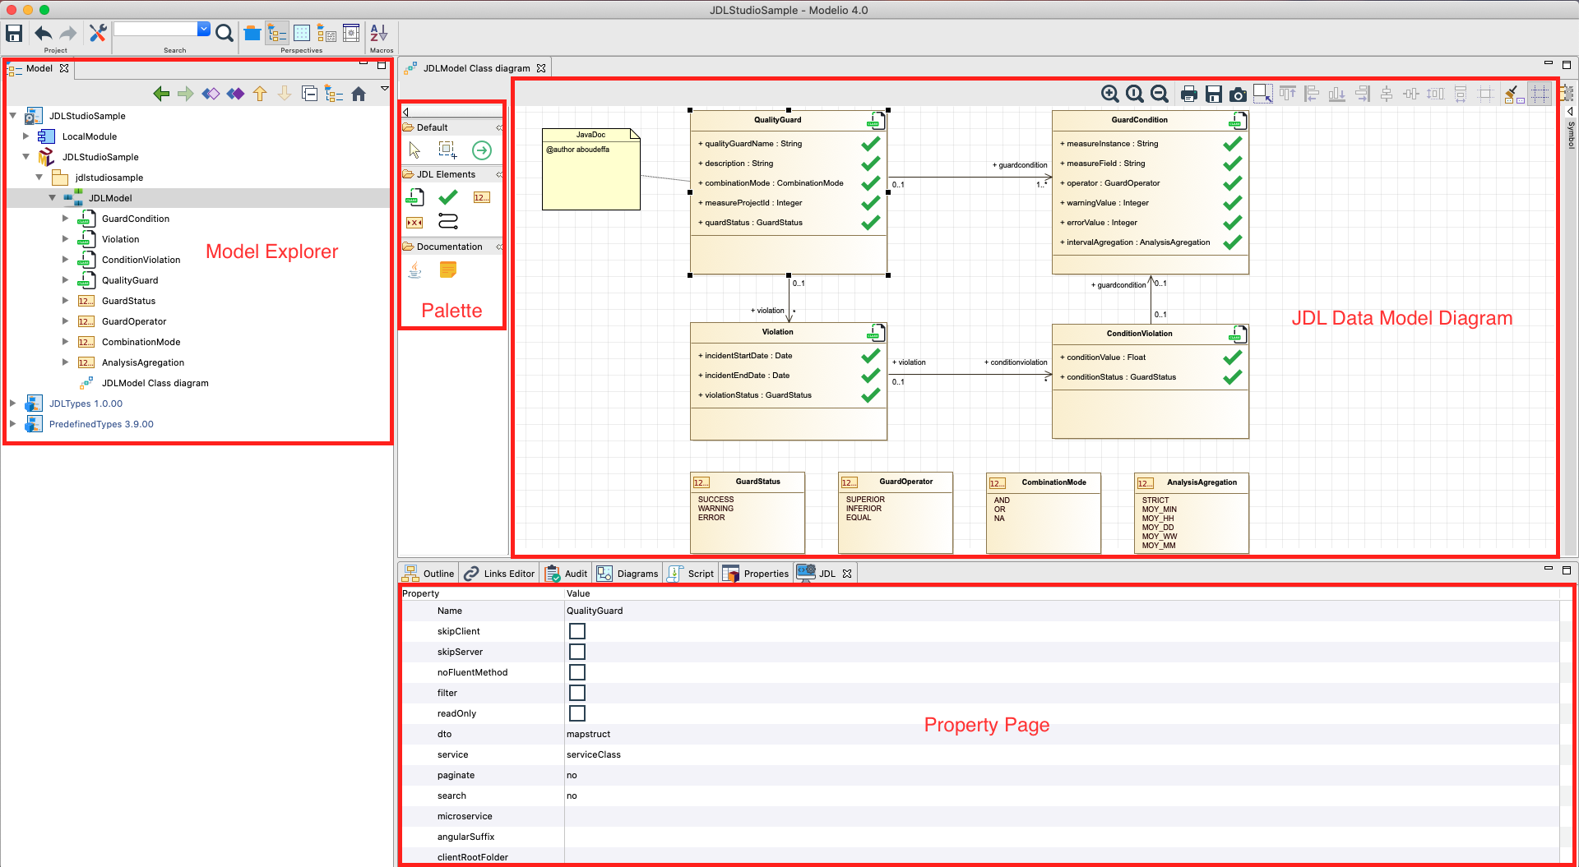This screenshot has height=867, width=1579.
Task: Open the Macros A-Z icon
Action: coord(378,33)
